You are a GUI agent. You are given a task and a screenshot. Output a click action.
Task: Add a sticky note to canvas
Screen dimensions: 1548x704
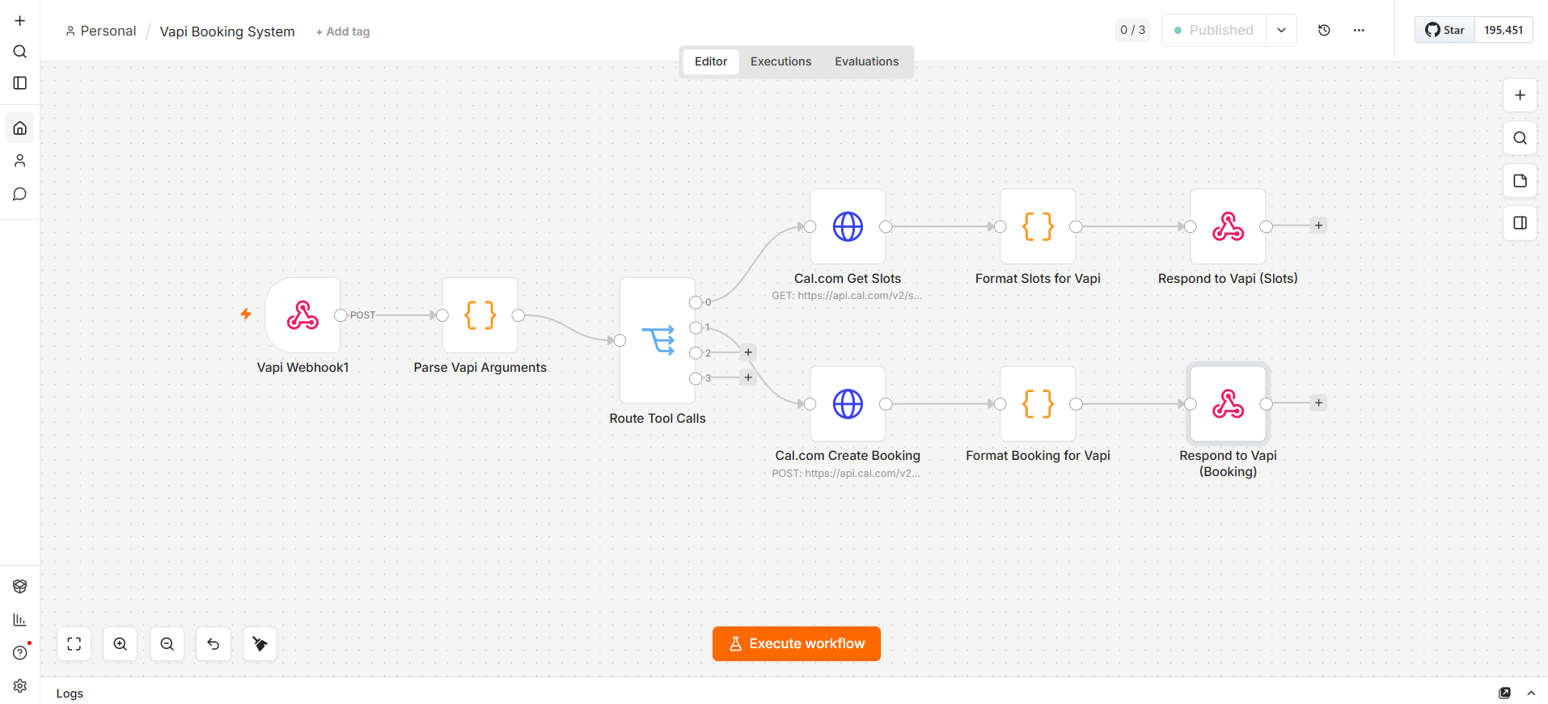[1520, 180]
